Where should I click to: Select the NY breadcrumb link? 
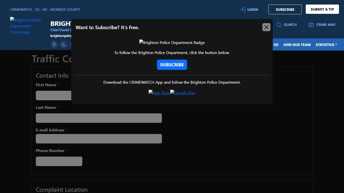click(x=45, y=10)
